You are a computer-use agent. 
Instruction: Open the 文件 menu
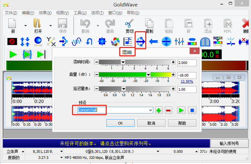11,13
